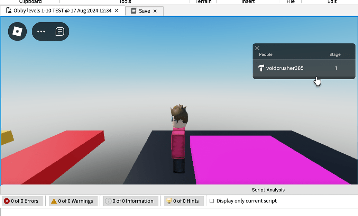Viewport: 358px width, 216px height.
Task: Switch to the Save tab
Action: pyautogui.click(x=144, y=11)
